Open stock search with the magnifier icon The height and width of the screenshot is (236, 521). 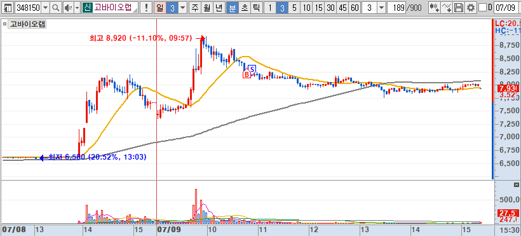[x=56, y=8]
